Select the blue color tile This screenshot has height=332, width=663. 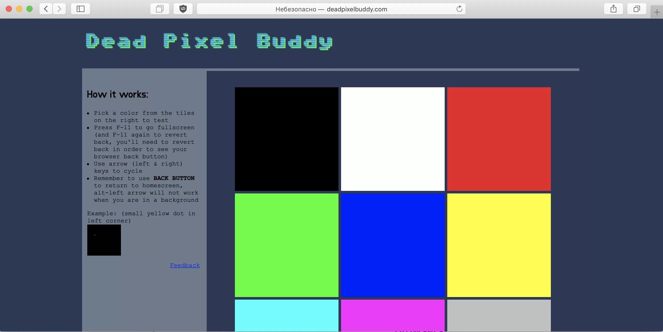[393, 245]
